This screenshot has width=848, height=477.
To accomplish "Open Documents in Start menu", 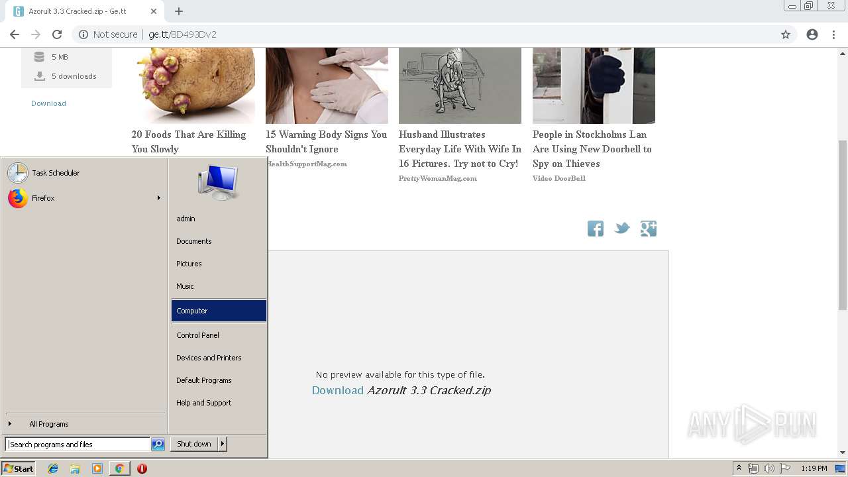I will point(219,241).
